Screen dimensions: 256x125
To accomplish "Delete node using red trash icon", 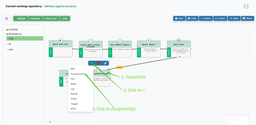I will click(x=98, y=63).
